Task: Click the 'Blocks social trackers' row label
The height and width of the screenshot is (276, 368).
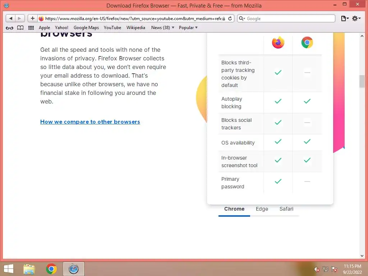Action: pyautogui.click(x=236, y=124)
